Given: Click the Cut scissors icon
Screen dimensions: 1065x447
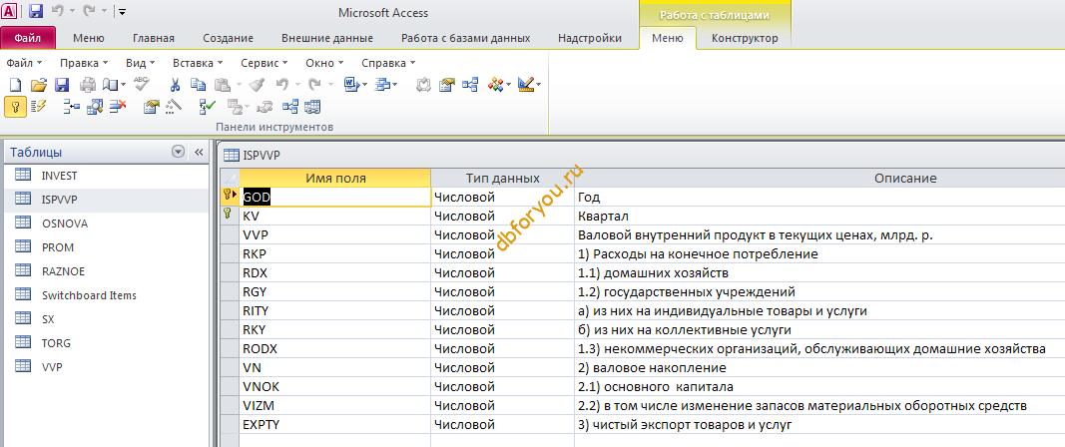Looking at the screenshot, I should 175,85.
